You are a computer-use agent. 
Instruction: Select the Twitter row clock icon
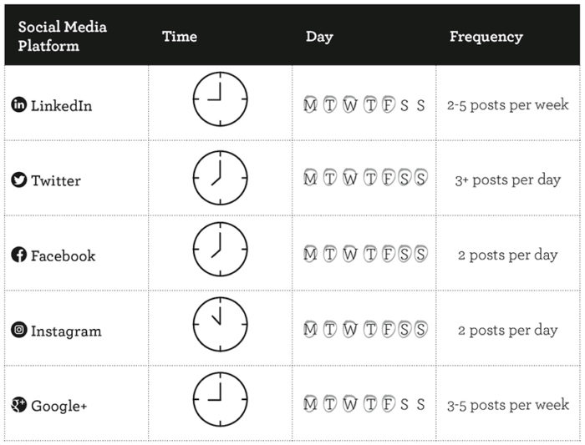pyautogui.click(x=220, y=178)
